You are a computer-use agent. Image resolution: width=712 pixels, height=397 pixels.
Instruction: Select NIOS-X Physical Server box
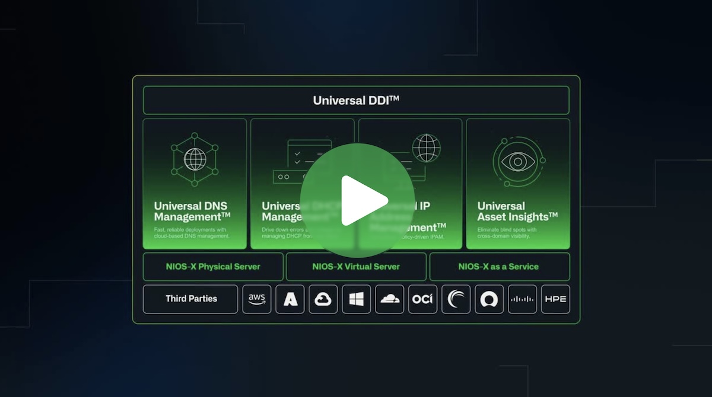click(213, 267)
